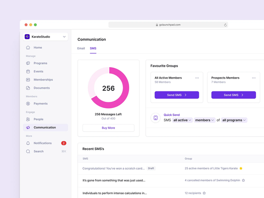Click the yellow minimize window button

point(30,25)
